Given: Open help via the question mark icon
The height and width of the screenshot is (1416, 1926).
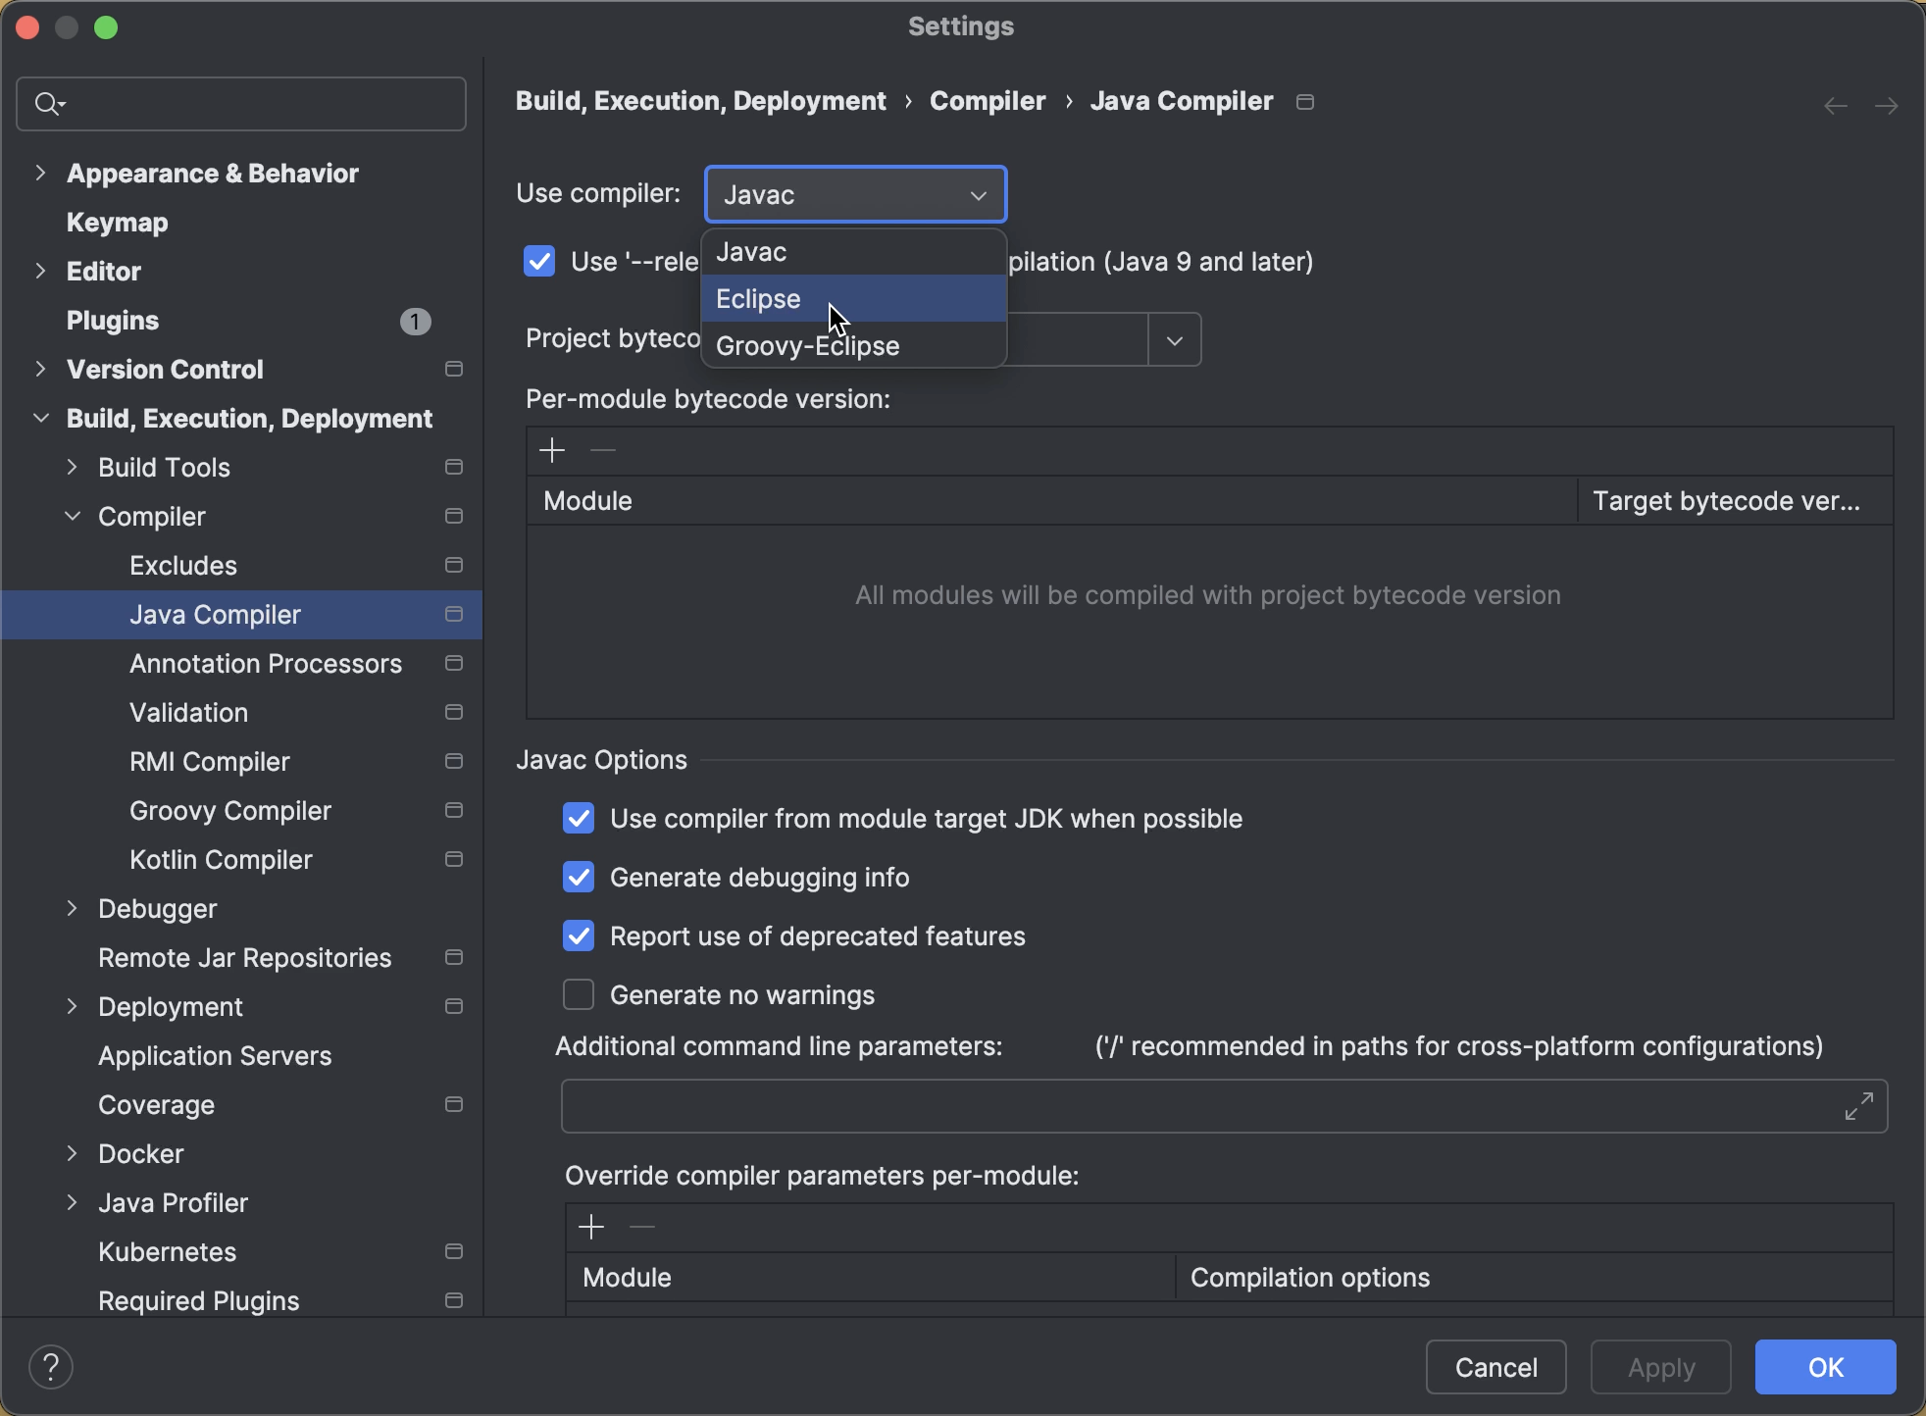Looking at the screenshot, I should pyautogui.click(x=50, y=1365).
